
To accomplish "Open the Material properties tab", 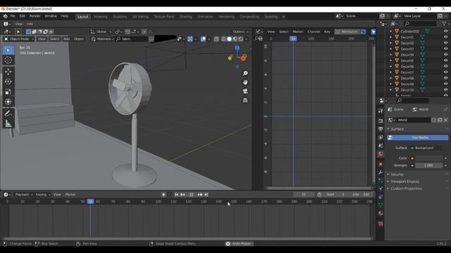I will pos(381,214).
